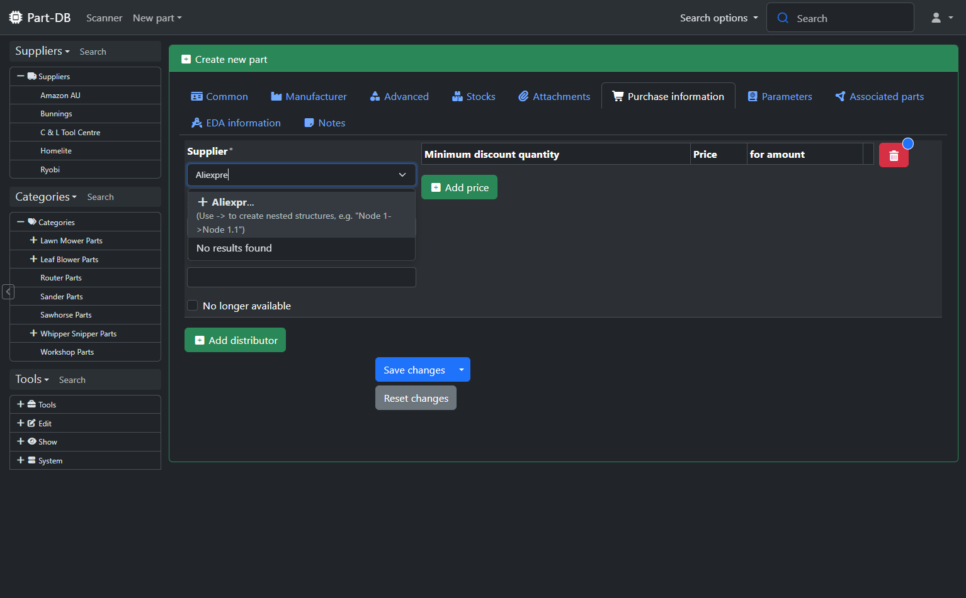Click the search magnifier icon in navbar
The image size is (966, 598).
[x=783, y=18]
